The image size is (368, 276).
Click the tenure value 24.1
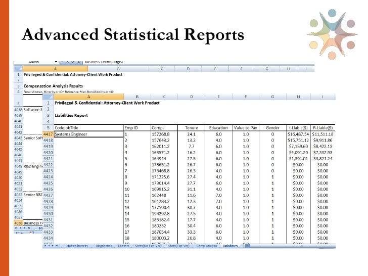coord(191,134)
